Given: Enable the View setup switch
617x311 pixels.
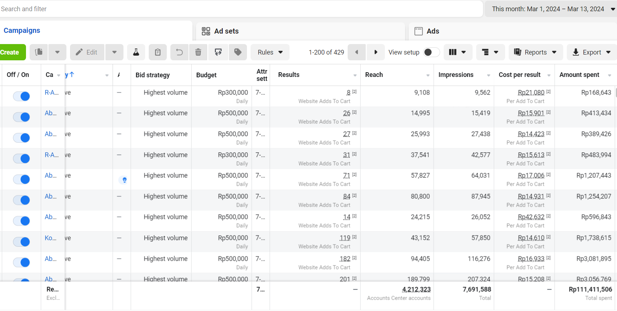Looking at the screenshot, I should (x=431, y=52).
